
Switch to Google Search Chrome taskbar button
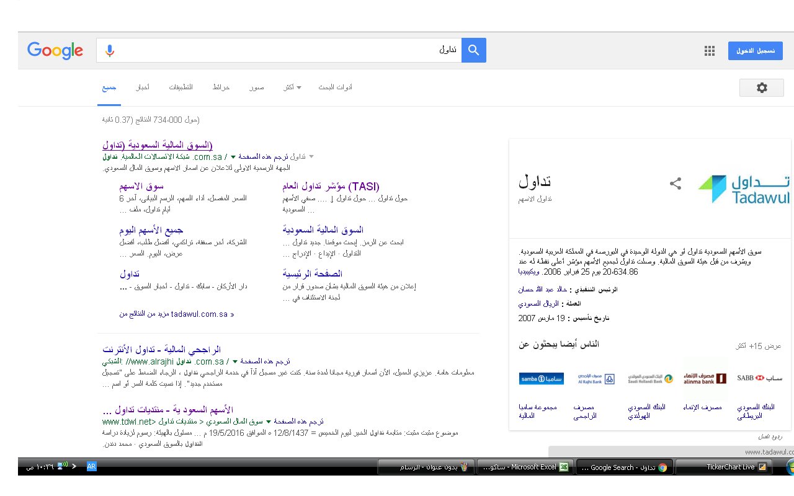625,467
